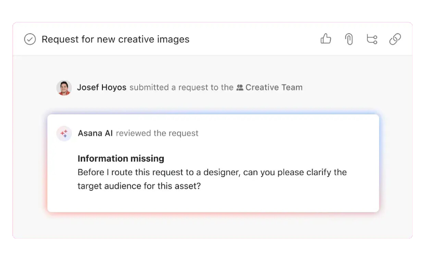The height and width of the screenshot is (264, 428).
Task: Click the line starting "Before I route this request"
Action: pos(212,172)
